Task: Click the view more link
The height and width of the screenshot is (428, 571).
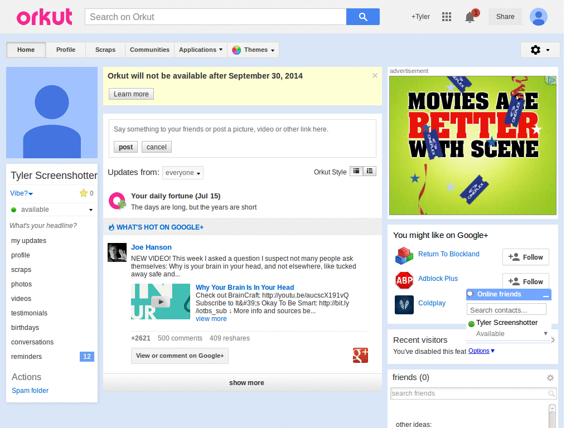Action: tap(211, 319)
